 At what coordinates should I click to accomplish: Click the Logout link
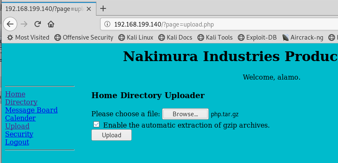(17, 142)
